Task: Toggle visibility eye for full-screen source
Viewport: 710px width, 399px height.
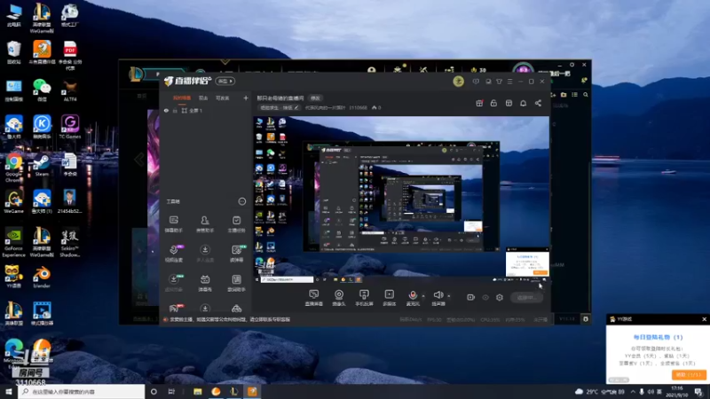Action: point(166,111)
